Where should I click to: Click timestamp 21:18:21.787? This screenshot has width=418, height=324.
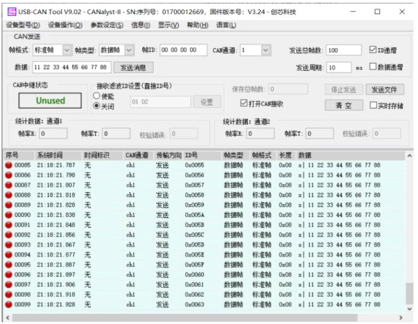pos(56,165)
